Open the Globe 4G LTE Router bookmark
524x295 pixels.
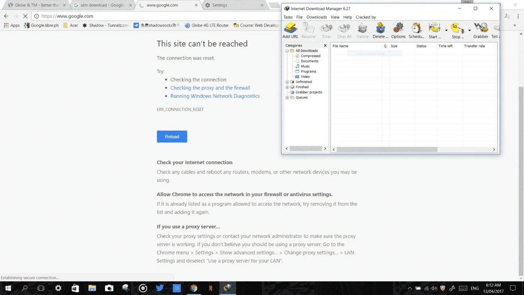[207, 25]
